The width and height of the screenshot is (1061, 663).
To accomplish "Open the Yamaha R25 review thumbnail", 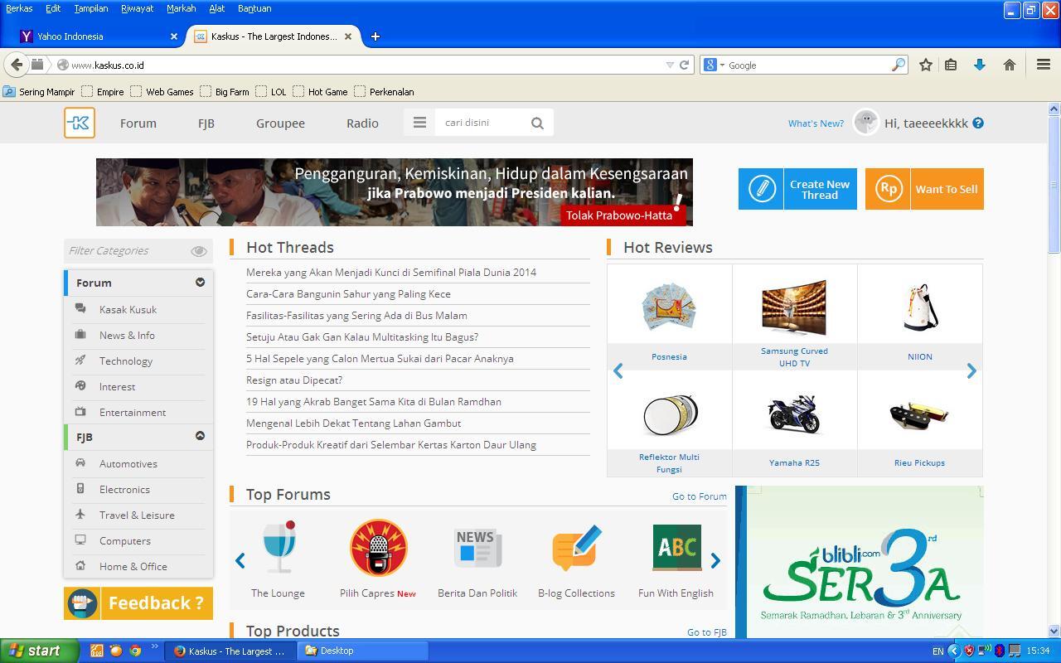I will click(x=794, y=414).
